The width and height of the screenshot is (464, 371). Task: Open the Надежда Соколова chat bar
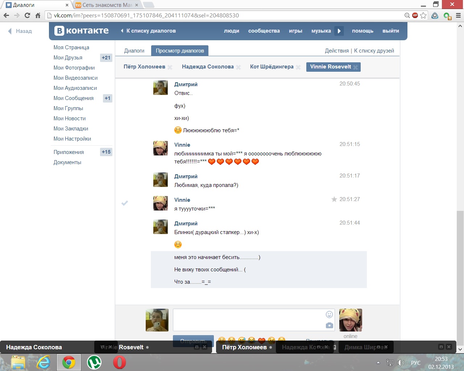click(x=47, y=347)
